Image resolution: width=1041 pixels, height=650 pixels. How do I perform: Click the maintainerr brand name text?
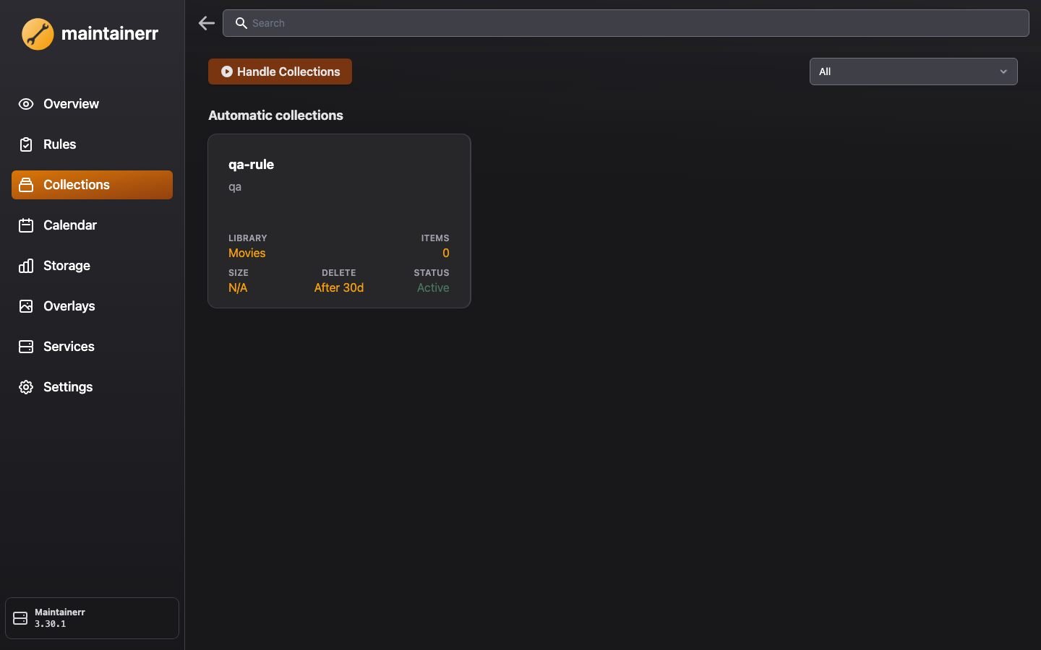click(x=110, y=33)
